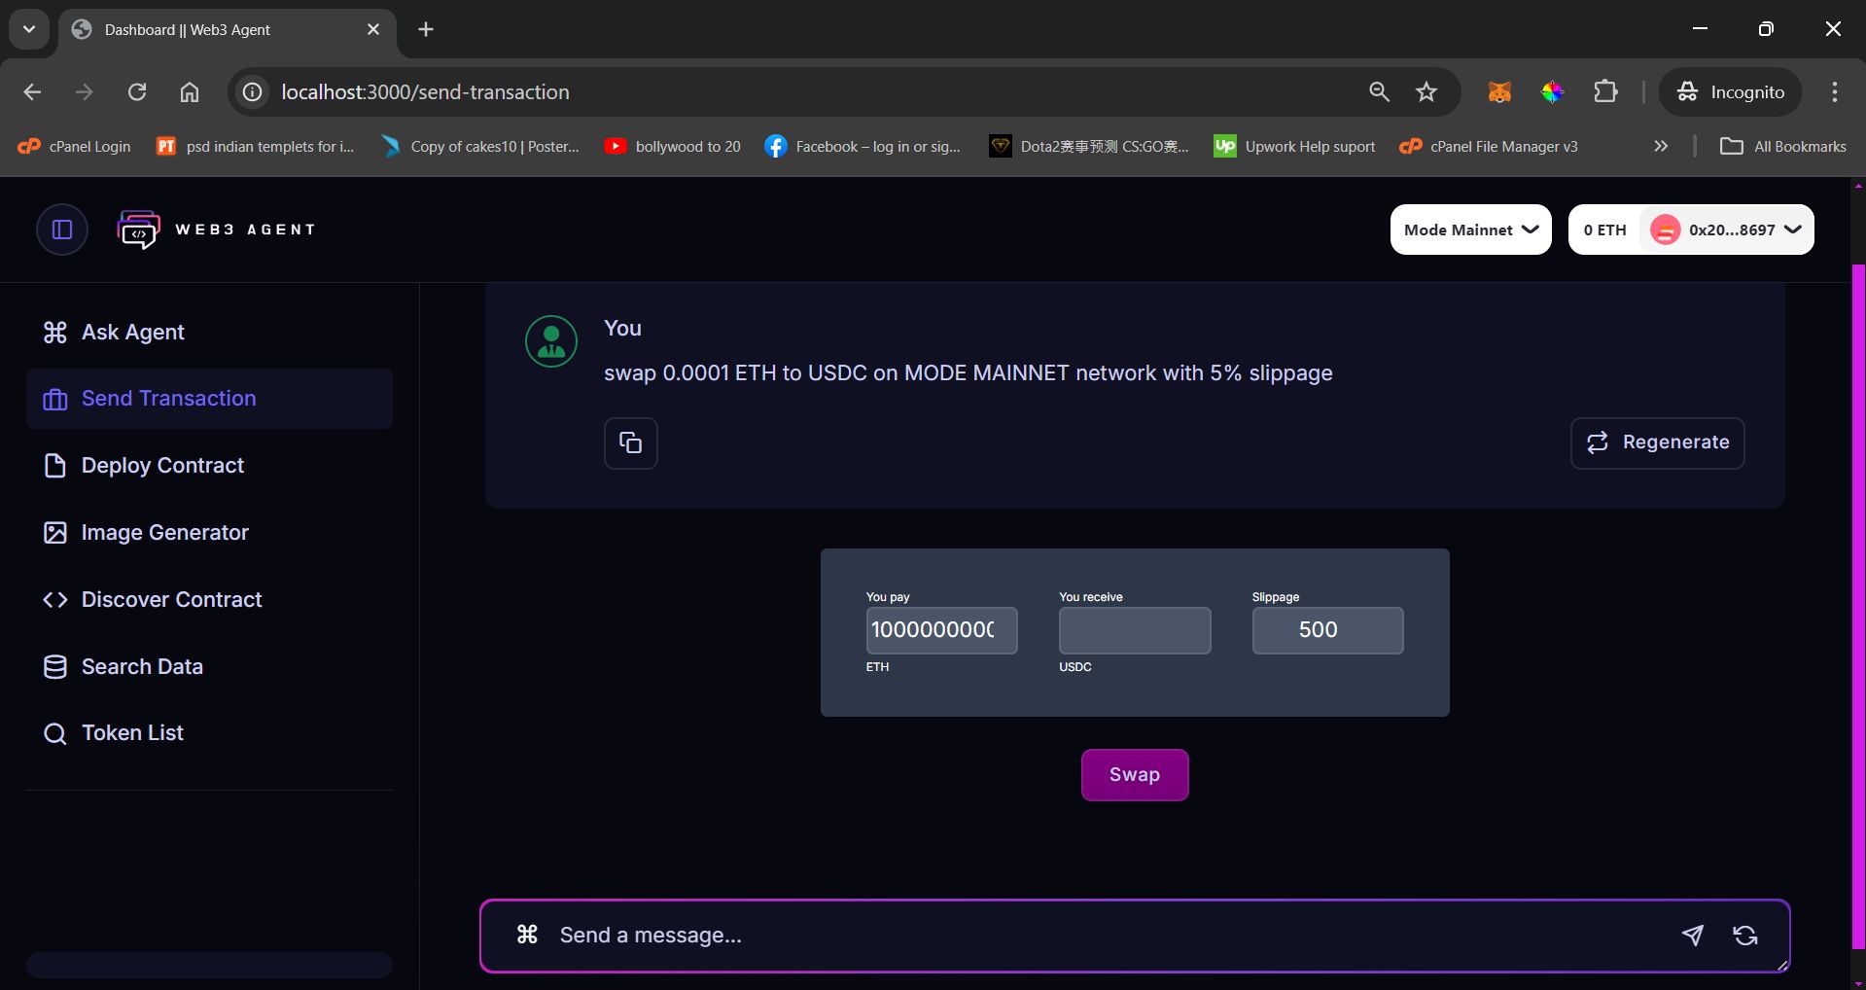The height and width of the screenshot is (990, 1866).
Task: Click the site information icon
Action: click(x=253, y=92)
